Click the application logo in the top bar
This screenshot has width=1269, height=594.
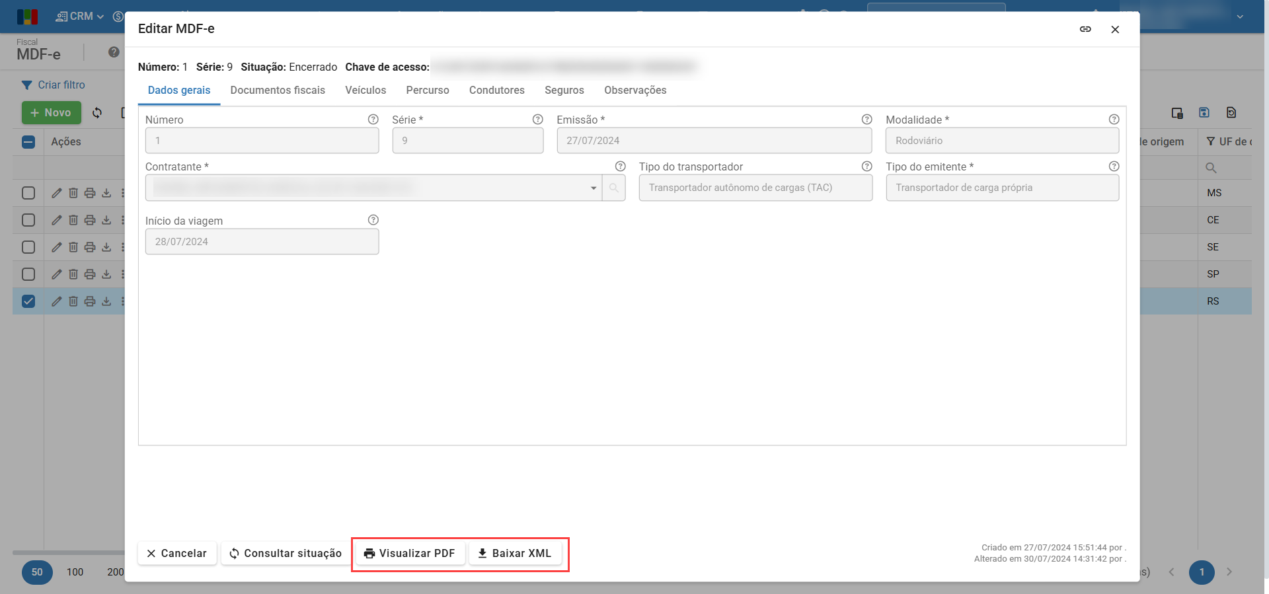pyautogui.click(x=27, y=17)
